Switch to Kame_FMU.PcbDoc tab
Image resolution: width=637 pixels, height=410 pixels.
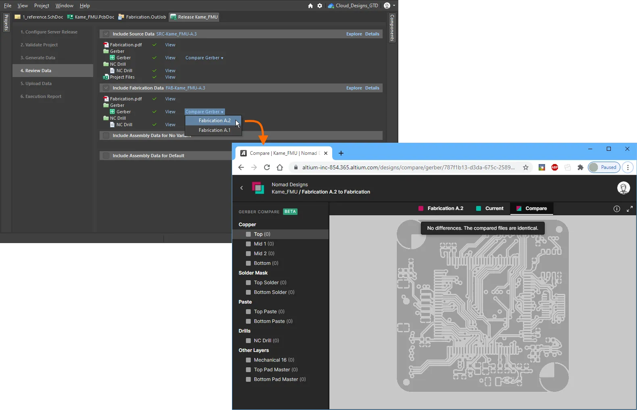coord(91,17)
